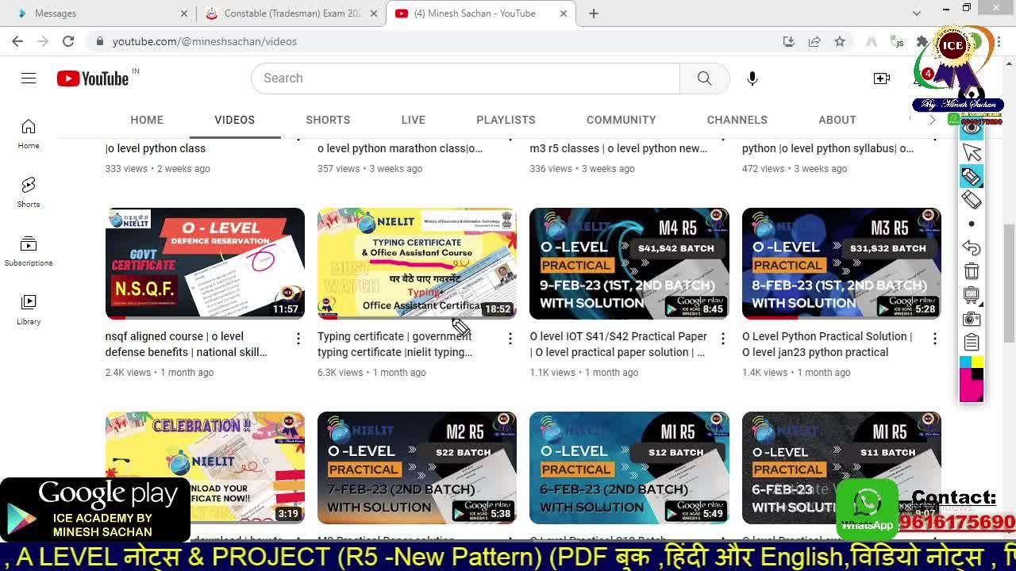Bookmark this page with the star icon
1016x571 pixels.
[x=840, y=41]
